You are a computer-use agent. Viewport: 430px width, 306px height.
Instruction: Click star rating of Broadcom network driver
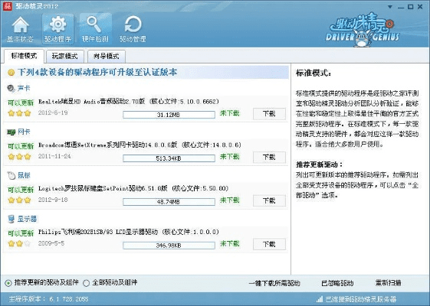19,157
